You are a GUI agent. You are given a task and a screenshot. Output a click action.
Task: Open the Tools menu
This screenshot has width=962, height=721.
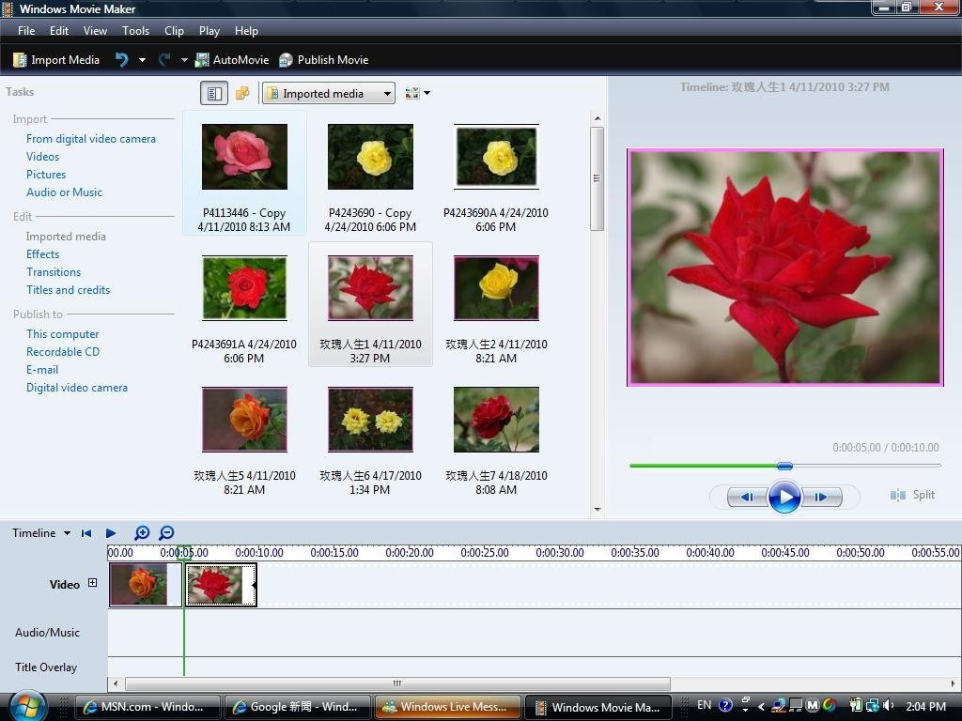(x=135, y=31)
